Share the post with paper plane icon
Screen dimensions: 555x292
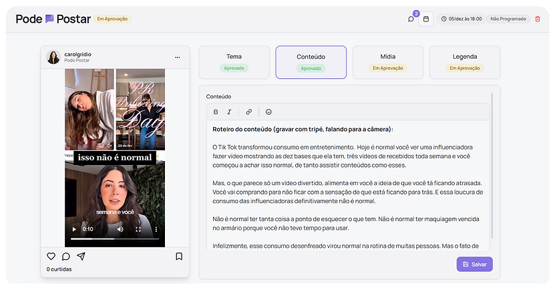tap(81, 257)
